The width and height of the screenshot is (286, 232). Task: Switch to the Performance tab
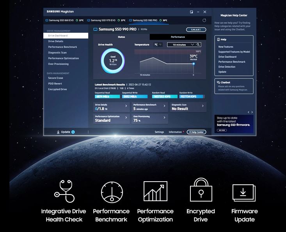[x=178, y=37]
